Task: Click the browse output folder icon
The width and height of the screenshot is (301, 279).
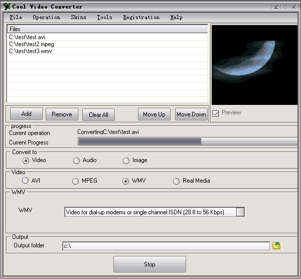Action: (x=276, y=246)
